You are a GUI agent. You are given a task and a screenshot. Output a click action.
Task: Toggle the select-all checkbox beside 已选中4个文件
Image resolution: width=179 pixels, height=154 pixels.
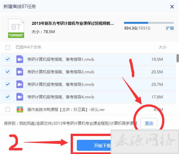point(8,47)
